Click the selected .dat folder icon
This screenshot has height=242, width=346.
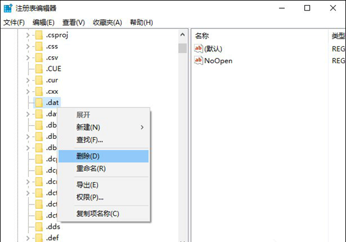pos(39,103)
